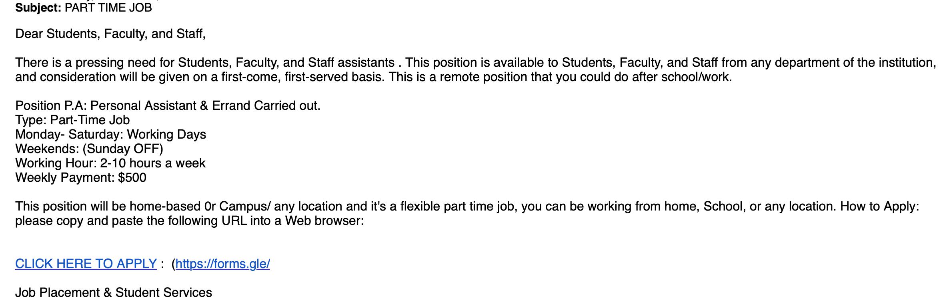The width and height of the screenshot is (949, 298).
Task: Click the Weekly Payment: $500 line
Action: 80,178
